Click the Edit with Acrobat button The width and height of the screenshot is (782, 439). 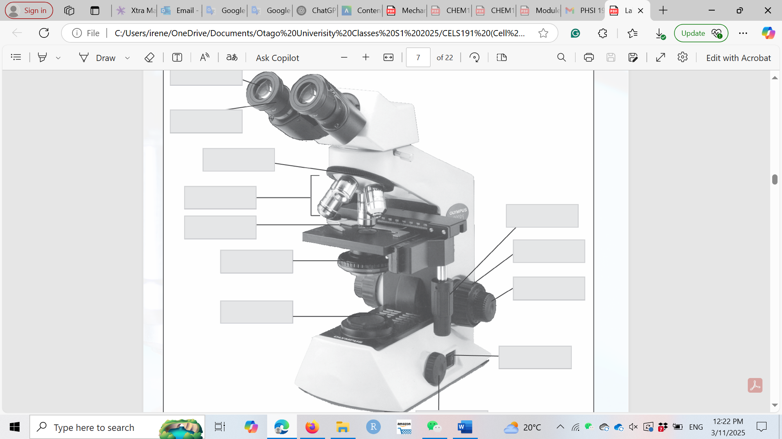(x=738, y=57)
